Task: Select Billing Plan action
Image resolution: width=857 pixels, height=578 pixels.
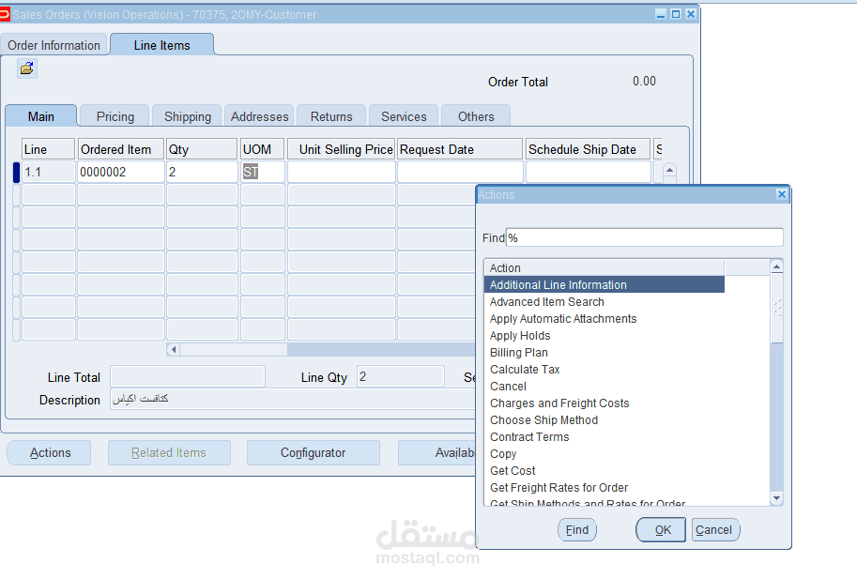Action: tap(604, 353)
